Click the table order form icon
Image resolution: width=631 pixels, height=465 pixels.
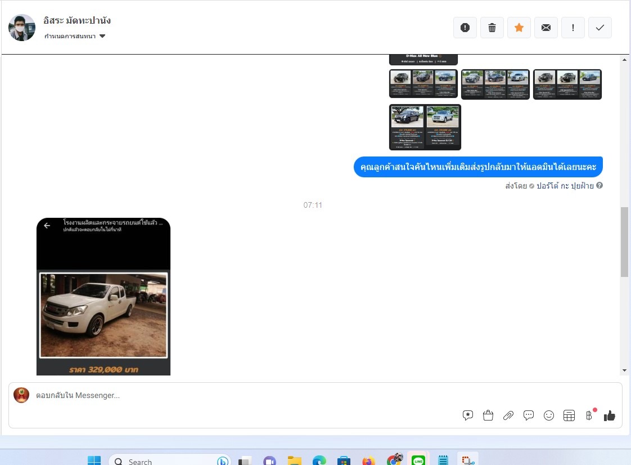coord(569,415)
